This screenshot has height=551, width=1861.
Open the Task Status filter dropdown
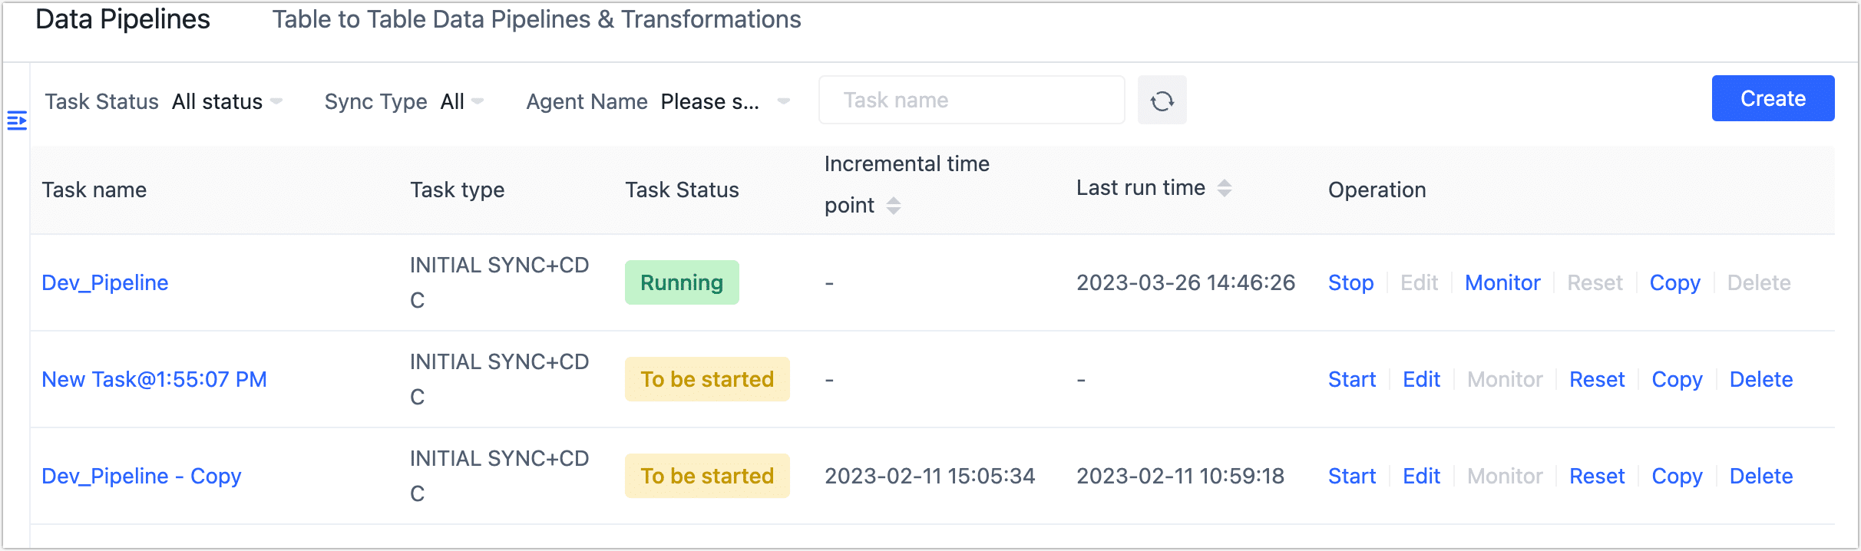click(x=227, y=101)
